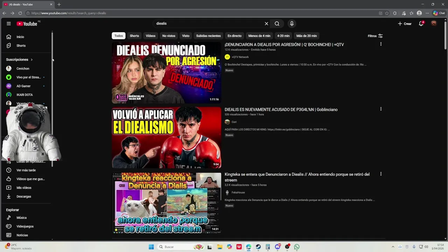Open FekaHouse channel link
Screen dimensions: 448x252
[x=238, y=192]
